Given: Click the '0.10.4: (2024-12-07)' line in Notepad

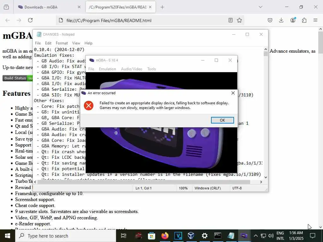Looking at the screenshot, I should pyautogui.click(x=59, y=49).
